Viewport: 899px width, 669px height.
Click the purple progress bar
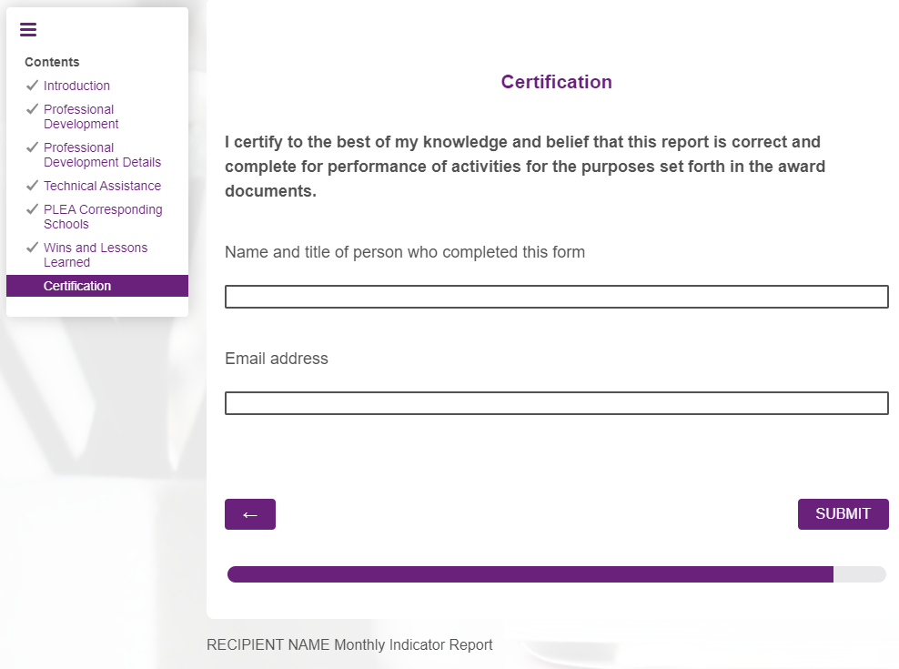530,574
